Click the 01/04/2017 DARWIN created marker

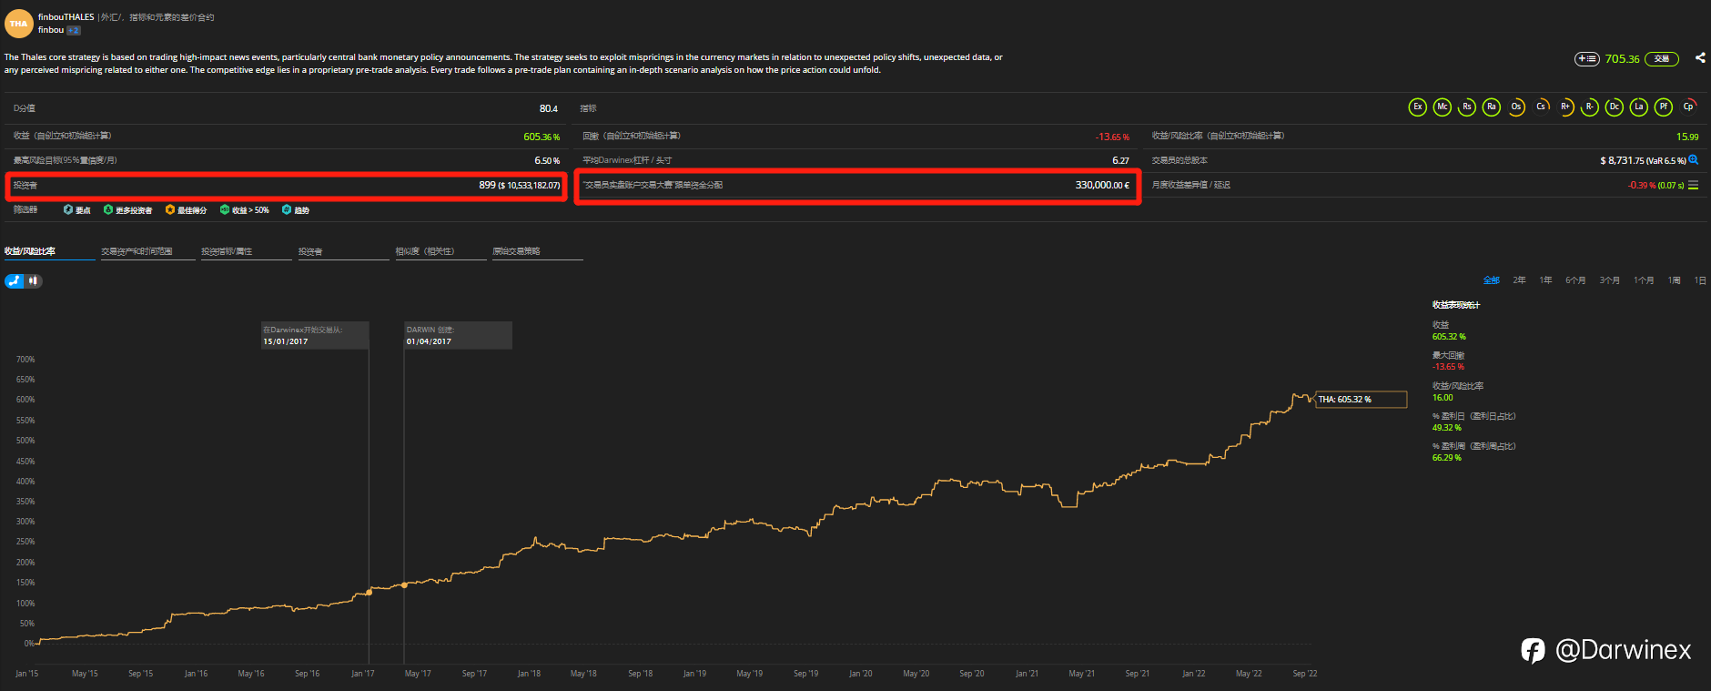pos(458,335)
